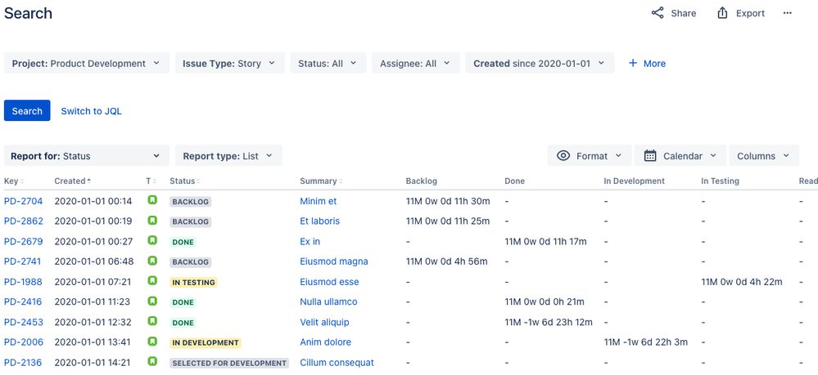Screen dimensions: 818x375
Task: Open the Minim et summary link
Action: [319, 200]
